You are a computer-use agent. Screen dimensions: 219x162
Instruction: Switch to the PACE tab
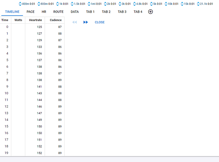(30, 12)
